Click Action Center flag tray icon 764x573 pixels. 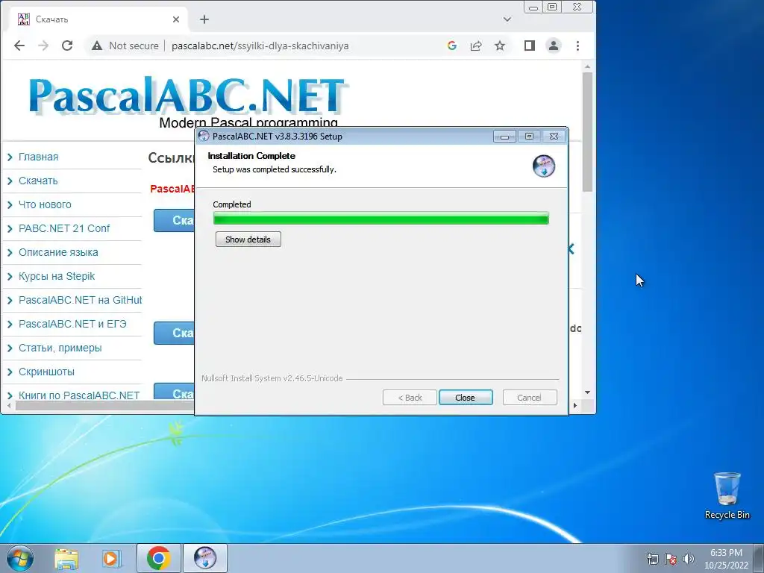point(671,560)
